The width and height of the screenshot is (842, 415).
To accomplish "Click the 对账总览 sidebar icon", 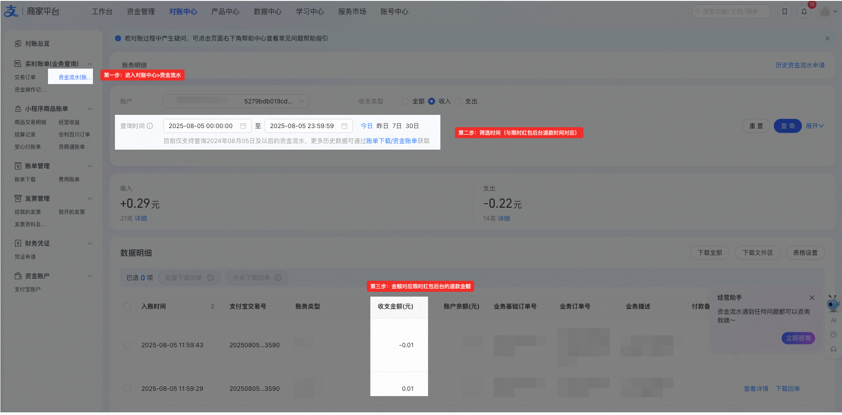I will point(18,44).
